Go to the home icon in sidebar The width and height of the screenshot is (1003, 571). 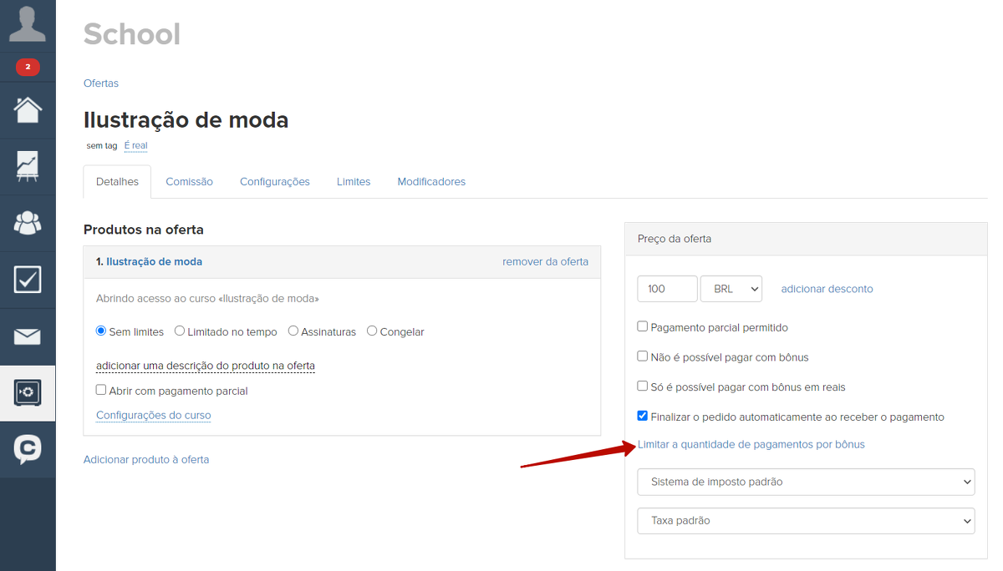pyautogui.click(x=28, y=109)
